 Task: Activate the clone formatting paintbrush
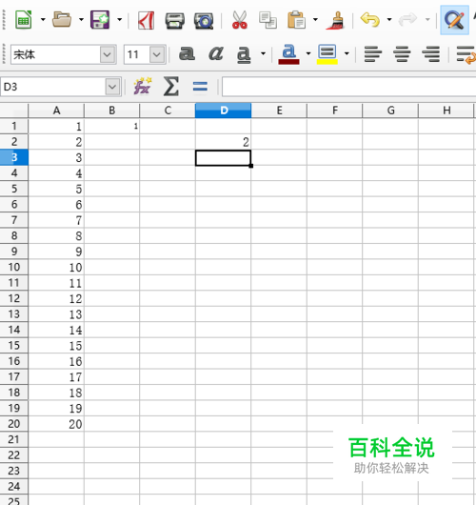click(335, 20)
